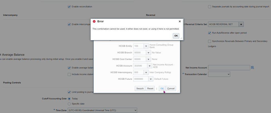The height and width of the screenshot is (113, 271).
Task: Click HCGB Cost Center value field 00000
Action: point(140,59)
